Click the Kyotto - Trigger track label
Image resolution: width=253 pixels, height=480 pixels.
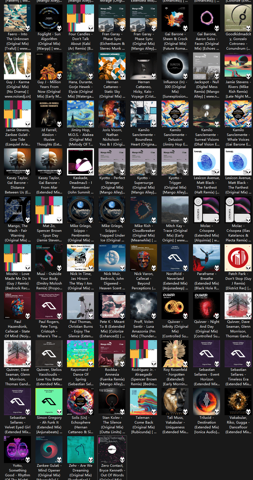coord(175,185)
